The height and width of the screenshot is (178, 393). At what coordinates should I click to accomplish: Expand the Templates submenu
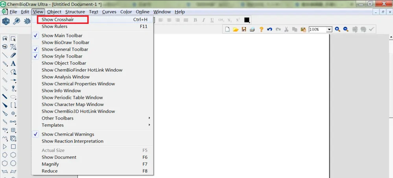click(53, 125)
